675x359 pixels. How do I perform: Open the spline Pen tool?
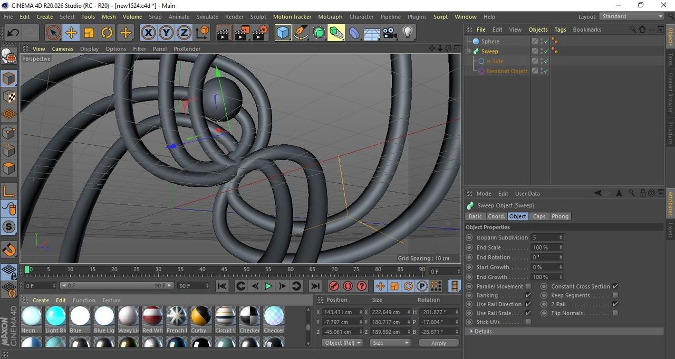pos(301,33)
